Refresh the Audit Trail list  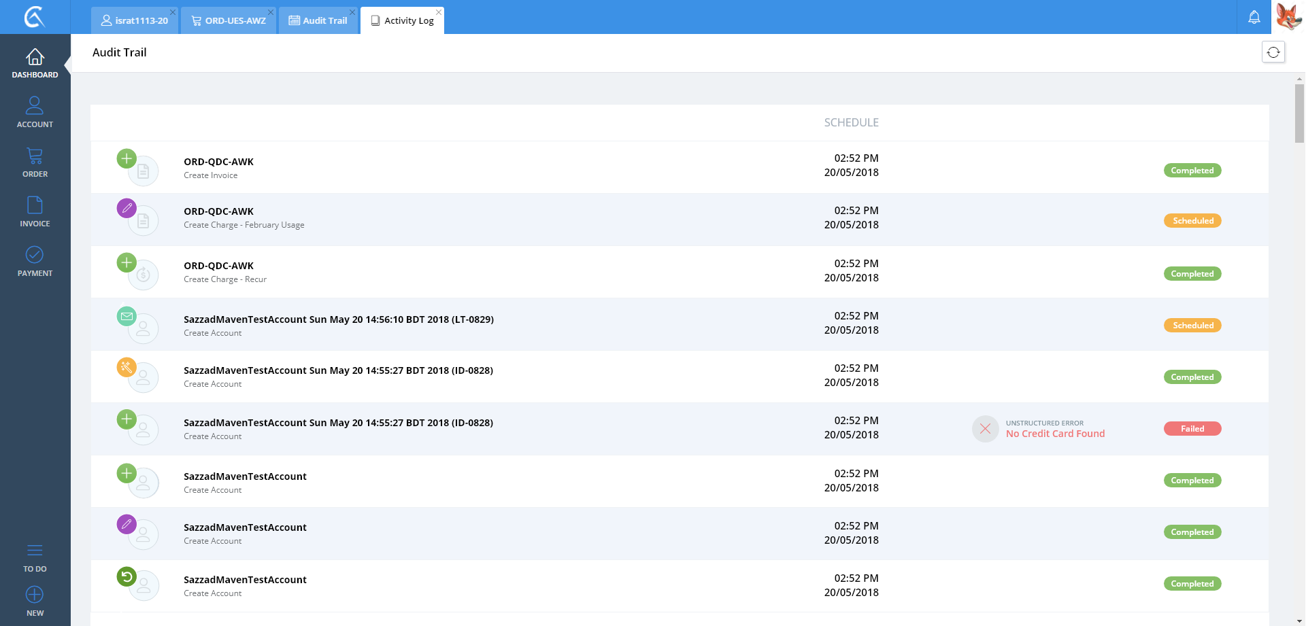click(x=1273, y=52)
